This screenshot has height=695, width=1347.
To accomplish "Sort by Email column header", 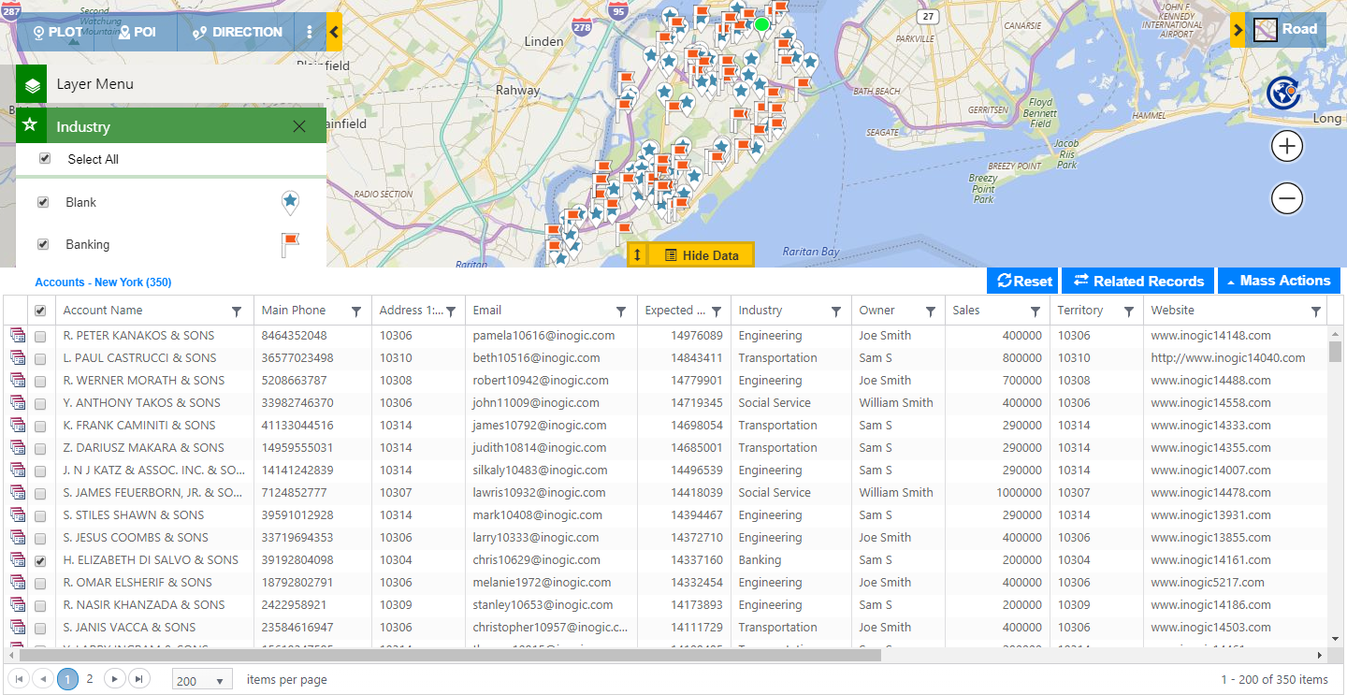I will (487, 311).
